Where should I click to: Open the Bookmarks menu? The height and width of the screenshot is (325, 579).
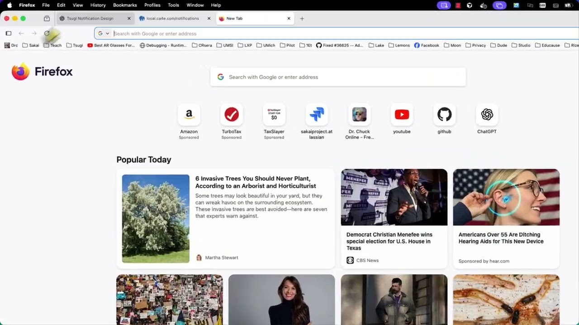click(x=125, y=5)
